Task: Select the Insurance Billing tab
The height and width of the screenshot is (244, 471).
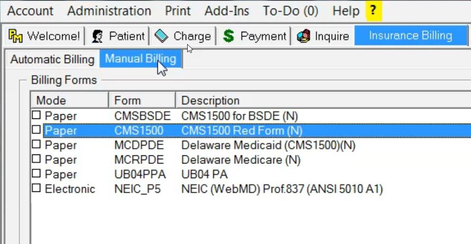Action: point(410,36)
